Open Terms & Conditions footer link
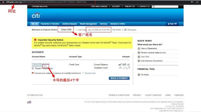Screen dimensions: 201x112 119,95
